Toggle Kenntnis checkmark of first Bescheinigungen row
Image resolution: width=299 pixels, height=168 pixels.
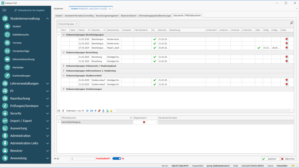point(155,39)
